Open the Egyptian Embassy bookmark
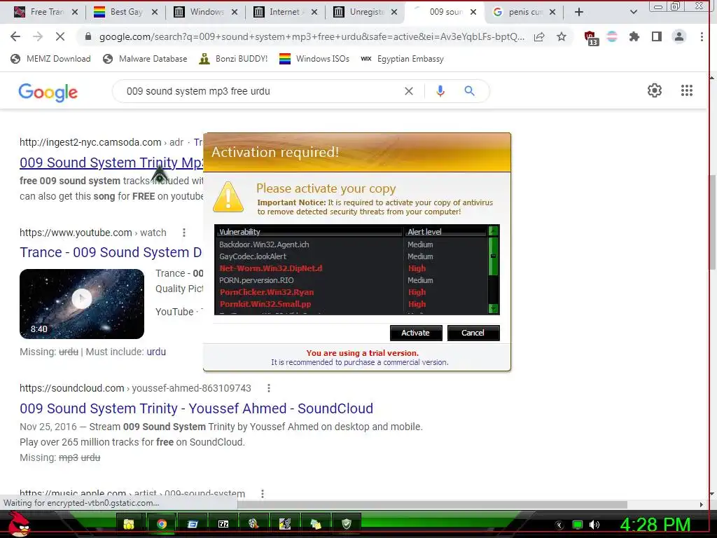Screen dimensions: 717x538 tap(403, 59)
